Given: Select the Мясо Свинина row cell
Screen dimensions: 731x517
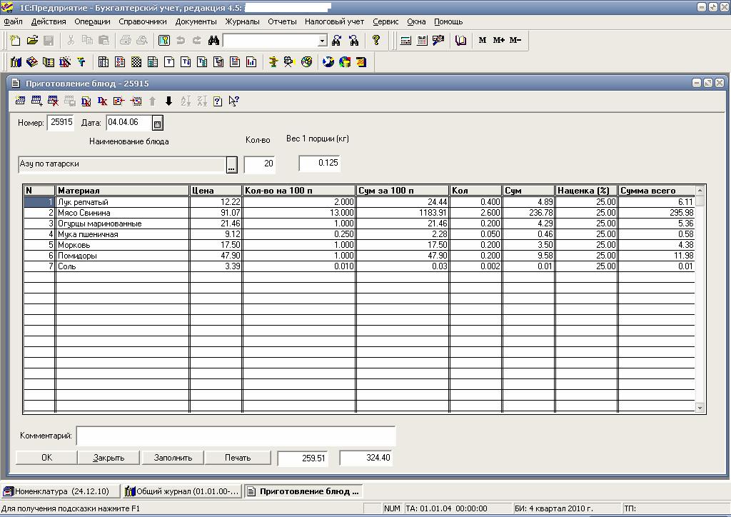Looking at the screenshot, I should pos(122,213).
